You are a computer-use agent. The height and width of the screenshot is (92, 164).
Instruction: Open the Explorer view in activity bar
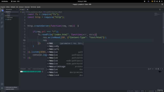pyautogui.click(x=2, y=10)
